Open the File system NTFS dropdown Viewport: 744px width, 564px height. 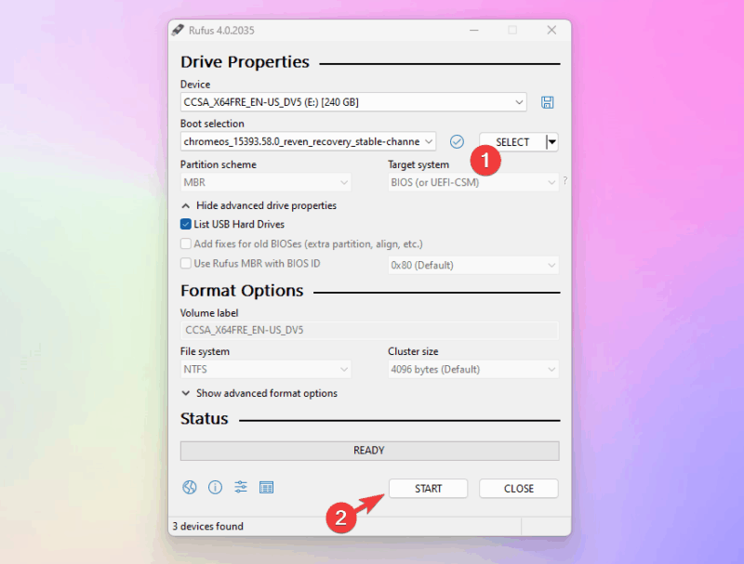(x=265, y=369)
